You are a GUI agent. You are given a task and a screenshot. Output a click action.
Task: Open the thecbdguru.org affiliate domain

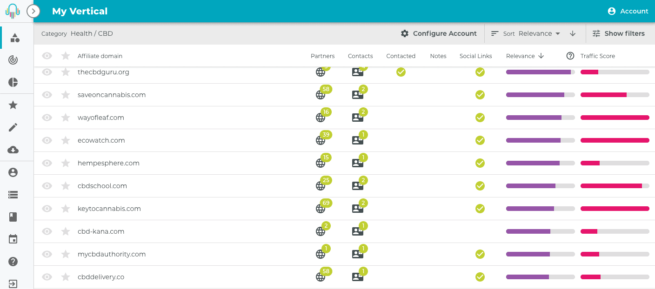pos(103,72)
